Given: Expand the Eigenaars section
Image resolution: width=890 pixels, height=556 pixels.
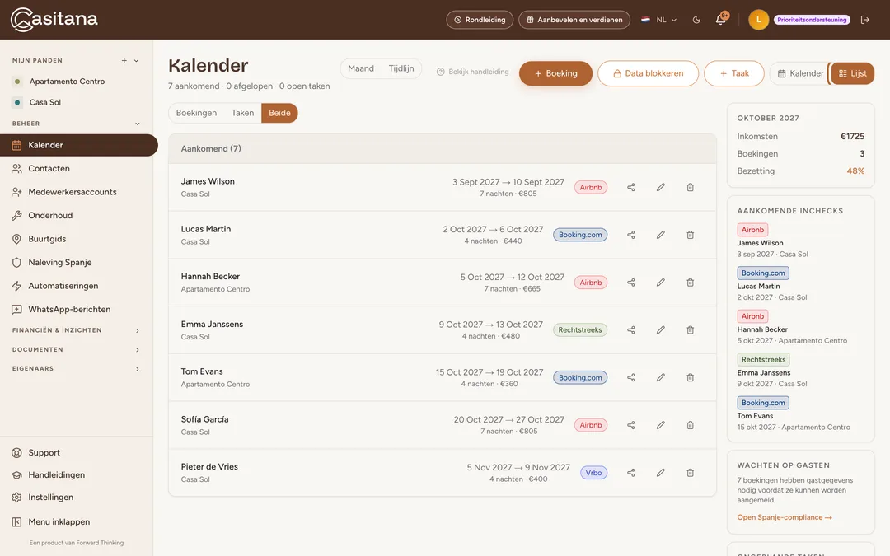Looking at the screenshot, I should 76,369.
